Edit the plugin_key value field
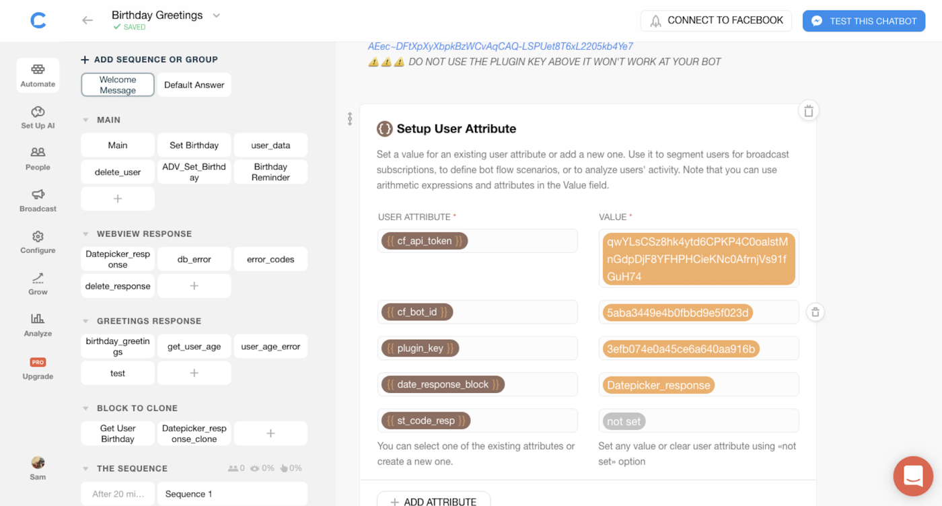Screen dimensions: 942x506 tap(698, 349)
